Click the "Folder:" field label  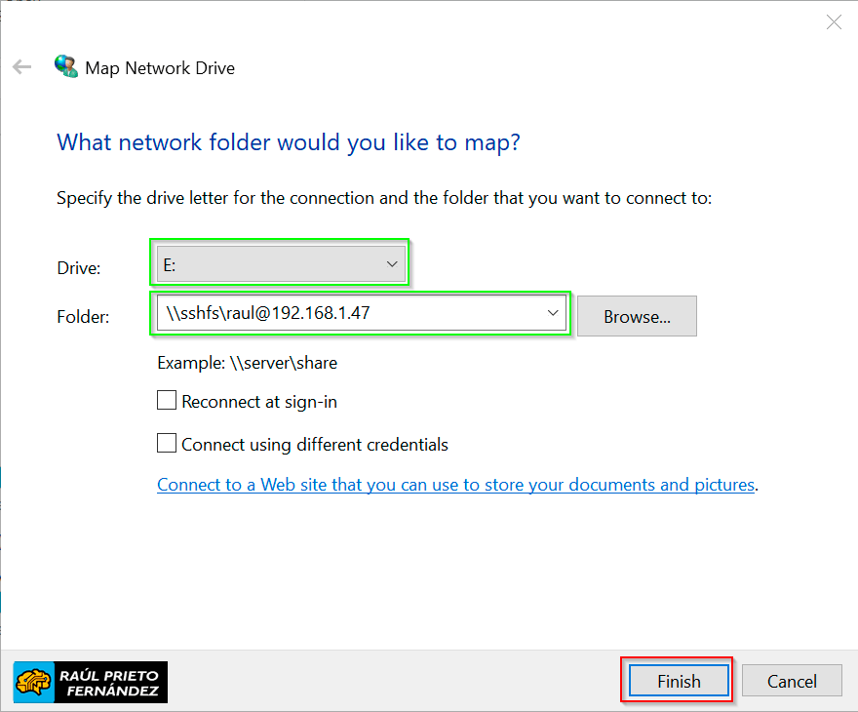click(x=83, y=317)
